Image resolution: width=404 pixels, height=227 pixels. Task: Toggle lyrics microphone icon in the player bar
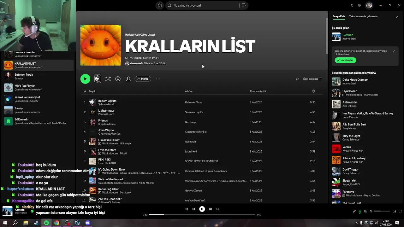pos(354,211)
